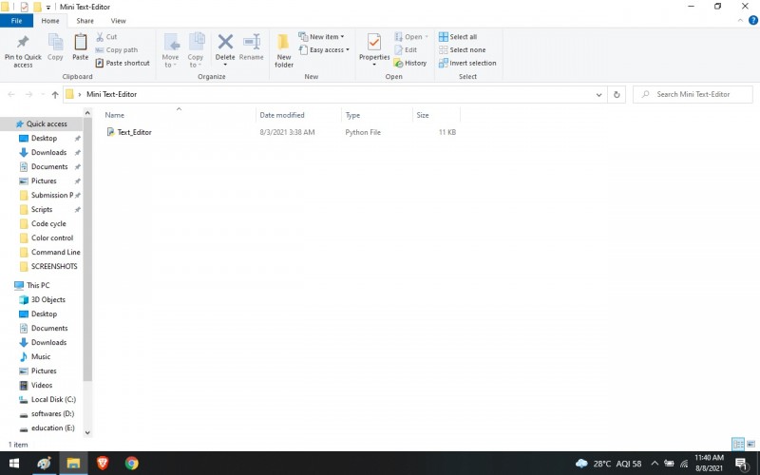The width and height of the screenshot is (760, 475).
Task: Click the Pin to Quick access icon
Action: click(23, 42)
